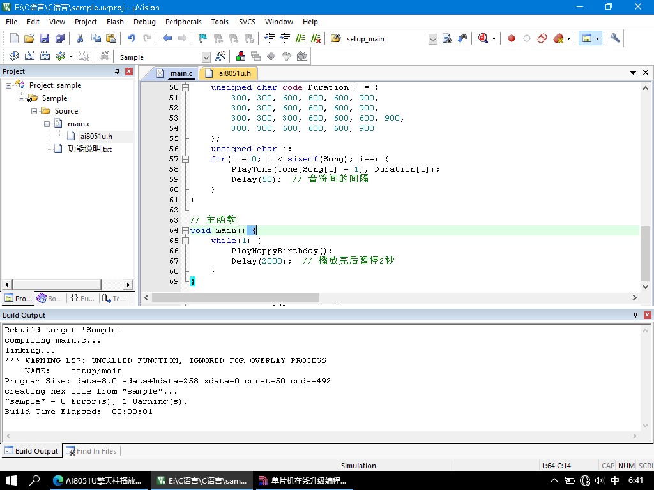
Task: Save the current file
Action: point(45,38)
